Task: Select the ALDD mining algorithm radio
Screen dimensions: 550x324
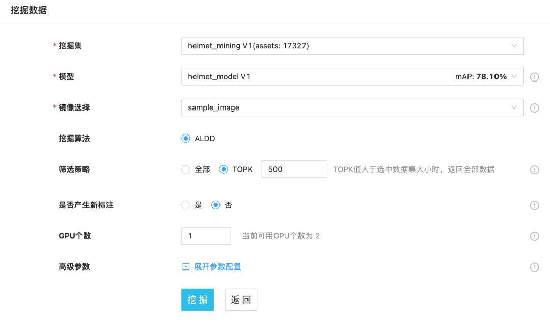Action: point(186,139)
